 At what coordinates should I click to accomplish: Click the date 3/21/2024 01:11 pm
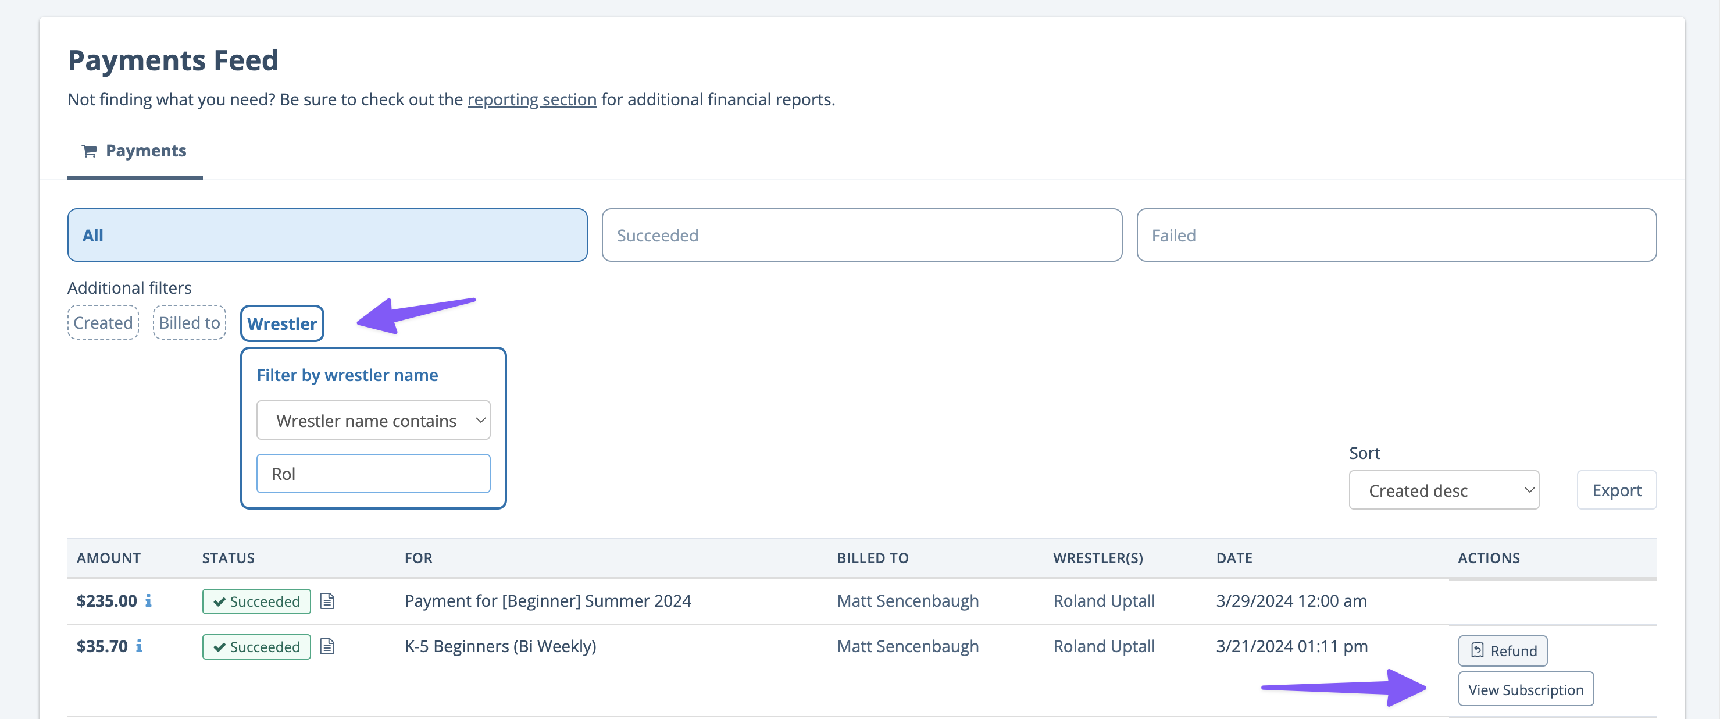pos(1292,646)
